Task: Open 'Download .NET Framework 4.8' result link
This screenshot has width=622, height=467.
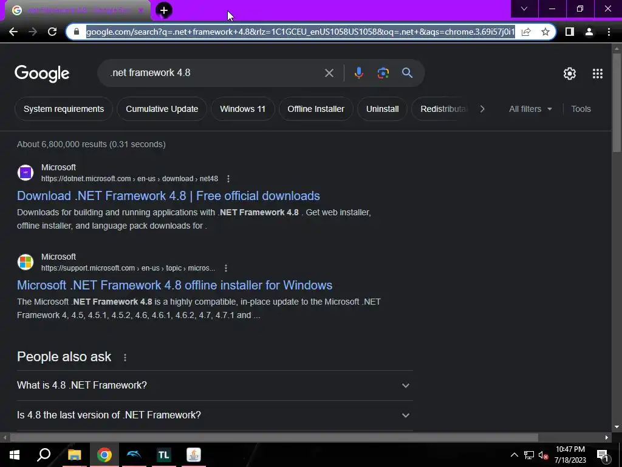Action: [x=168, y=196]
